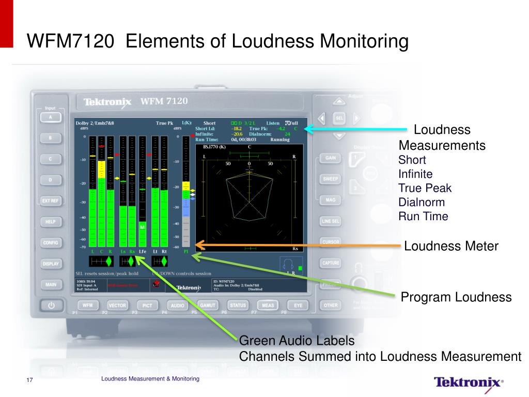
Task: Click the Run Time readout 0d, 00:38:03
Action: pos(244,140)
